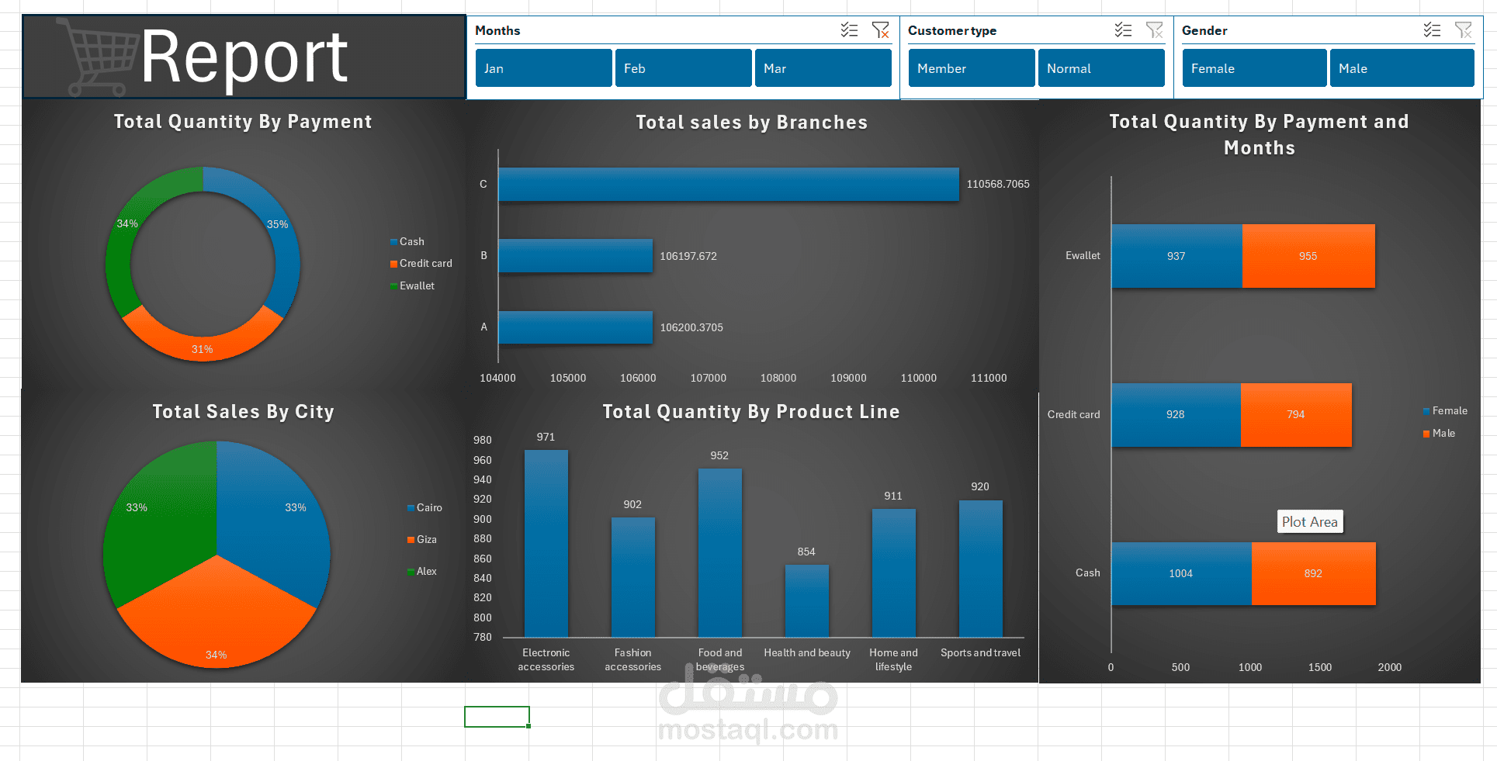Click Customer type slicer header label
The height and width of the screenshot is (761, 1497).
(952, 31)
